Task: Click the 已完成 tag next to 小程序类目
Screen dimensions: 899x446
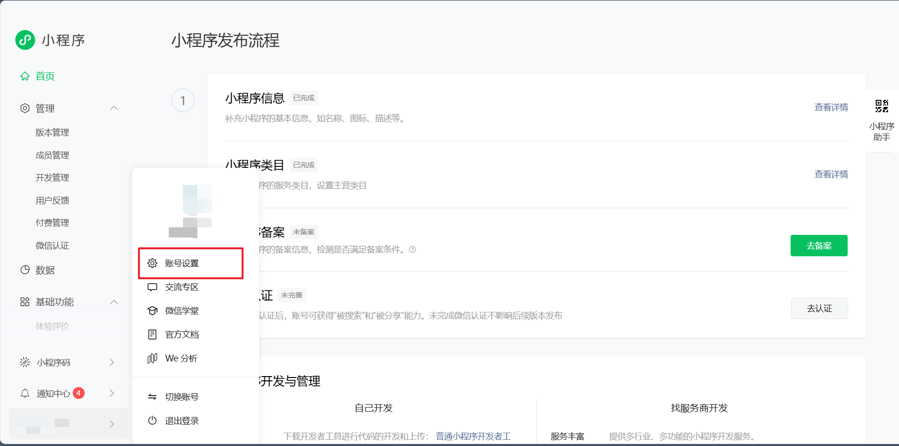Action: pos(304,165)
